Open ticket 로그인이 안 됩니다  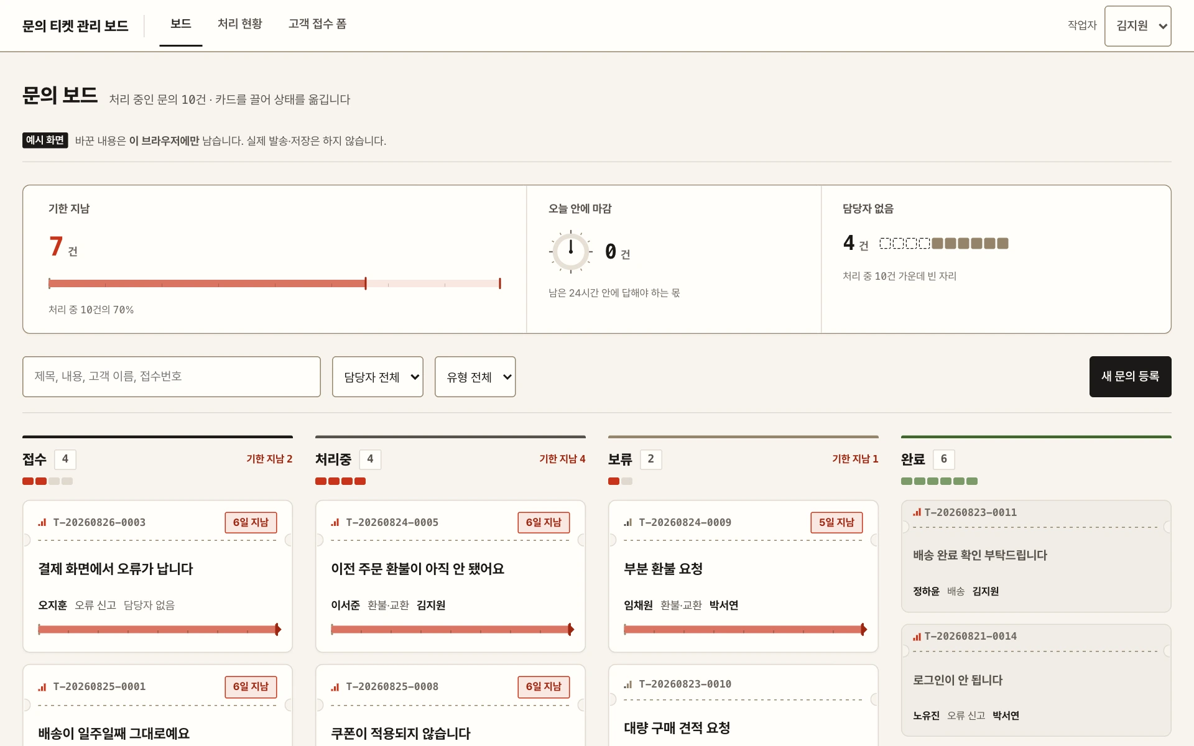pyautogui.click(x=957, y=680)
